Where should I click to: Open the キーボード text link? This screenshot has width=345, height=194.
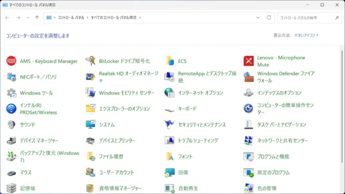[187, 109]
